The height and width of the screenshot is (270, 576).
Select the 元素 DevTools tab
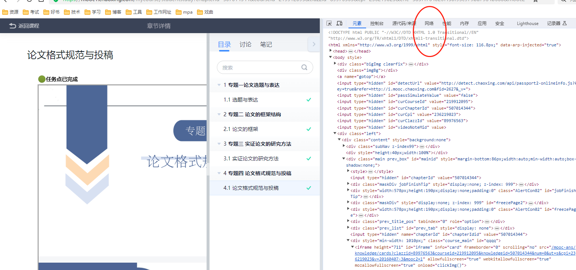357,24
